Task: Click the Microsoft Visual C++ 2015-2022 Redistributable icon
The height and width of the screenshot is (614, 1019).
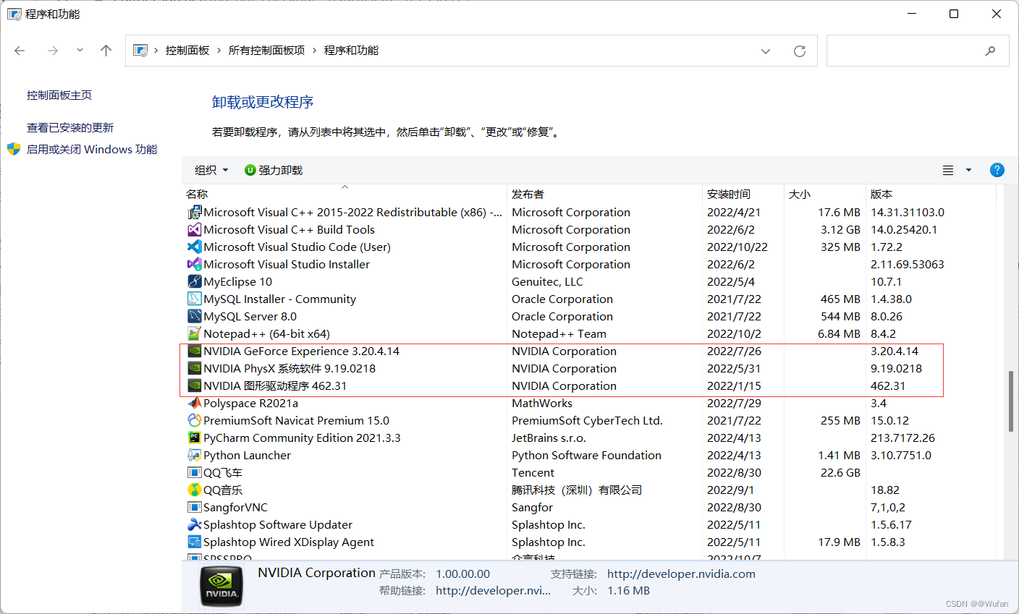Action: pyautogui.click(x=194, y=213)
